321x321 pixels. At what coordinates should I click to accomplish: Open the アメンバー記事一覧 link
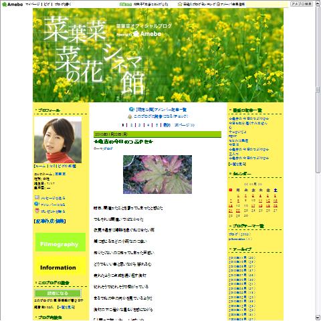point(161,110)
